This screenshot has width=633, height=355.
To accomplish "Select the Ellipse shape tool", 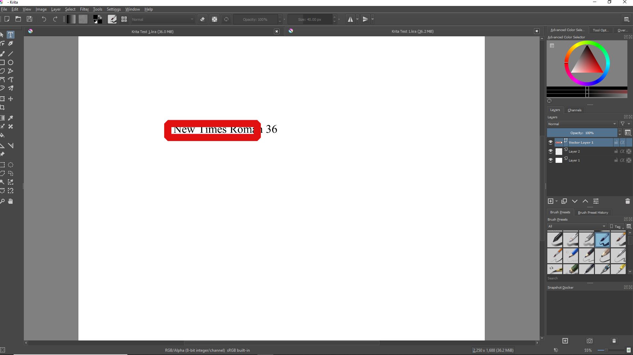I will pos(11,62).
